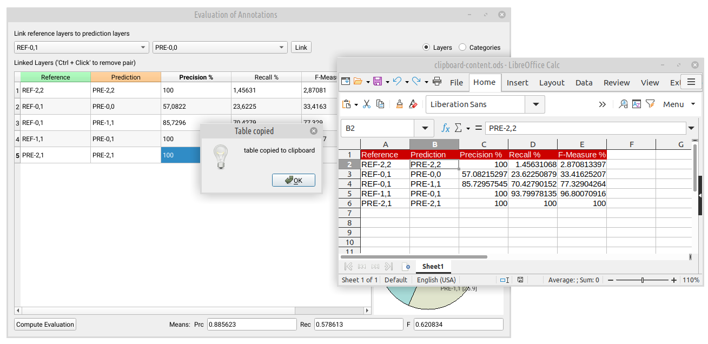Switch to the Insert tab
708x344 pixels.
tap(518, 83)
